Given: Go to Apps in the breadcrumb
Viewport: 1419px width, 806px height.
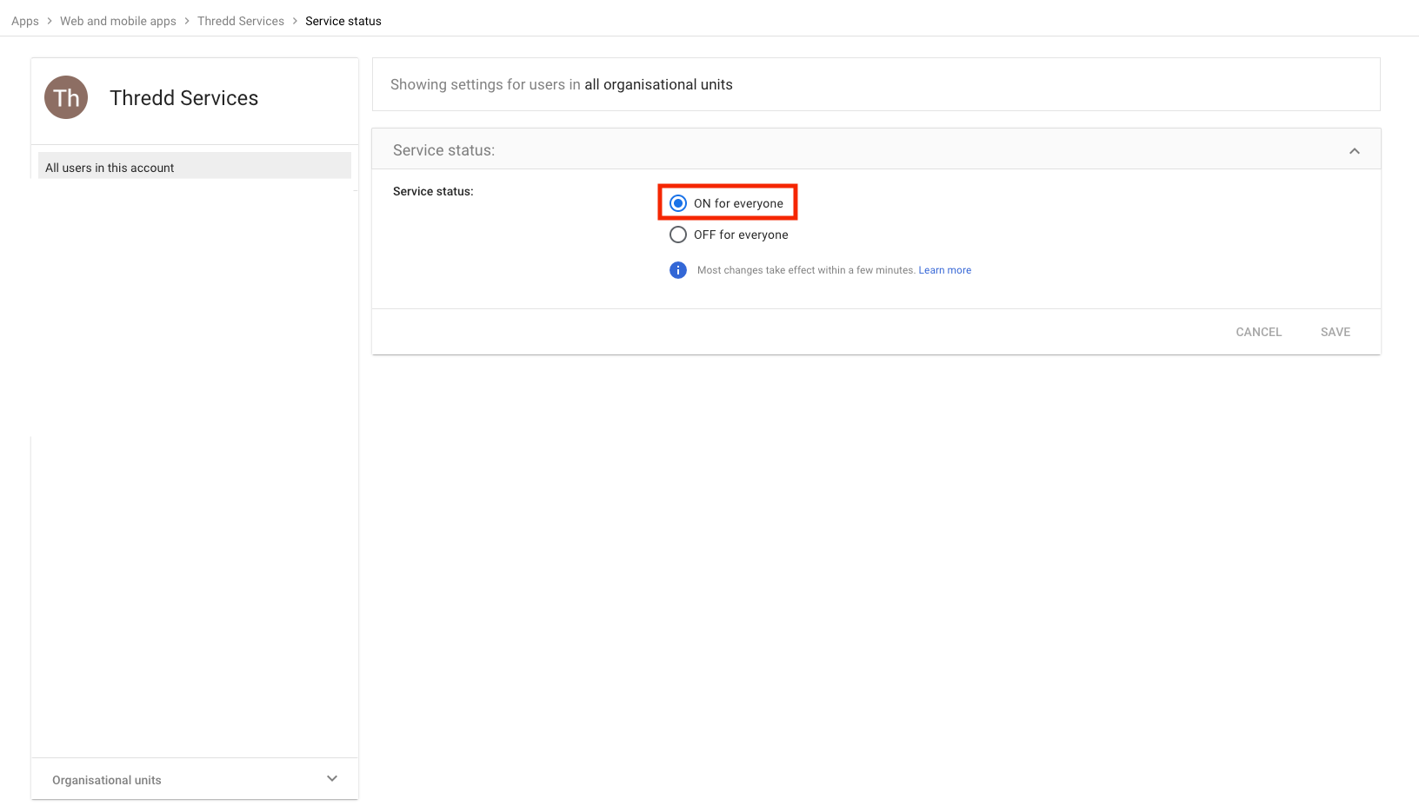Looking at the screenshot, I should (25, 21).
